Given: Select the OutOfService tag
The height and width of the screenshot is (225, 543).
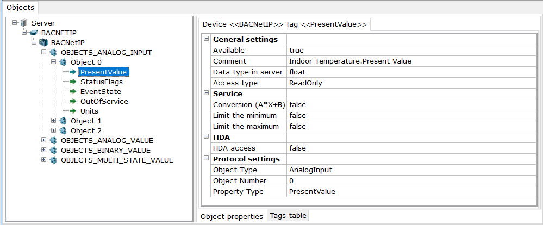Looking at the screenshot, I should point(104,102).
